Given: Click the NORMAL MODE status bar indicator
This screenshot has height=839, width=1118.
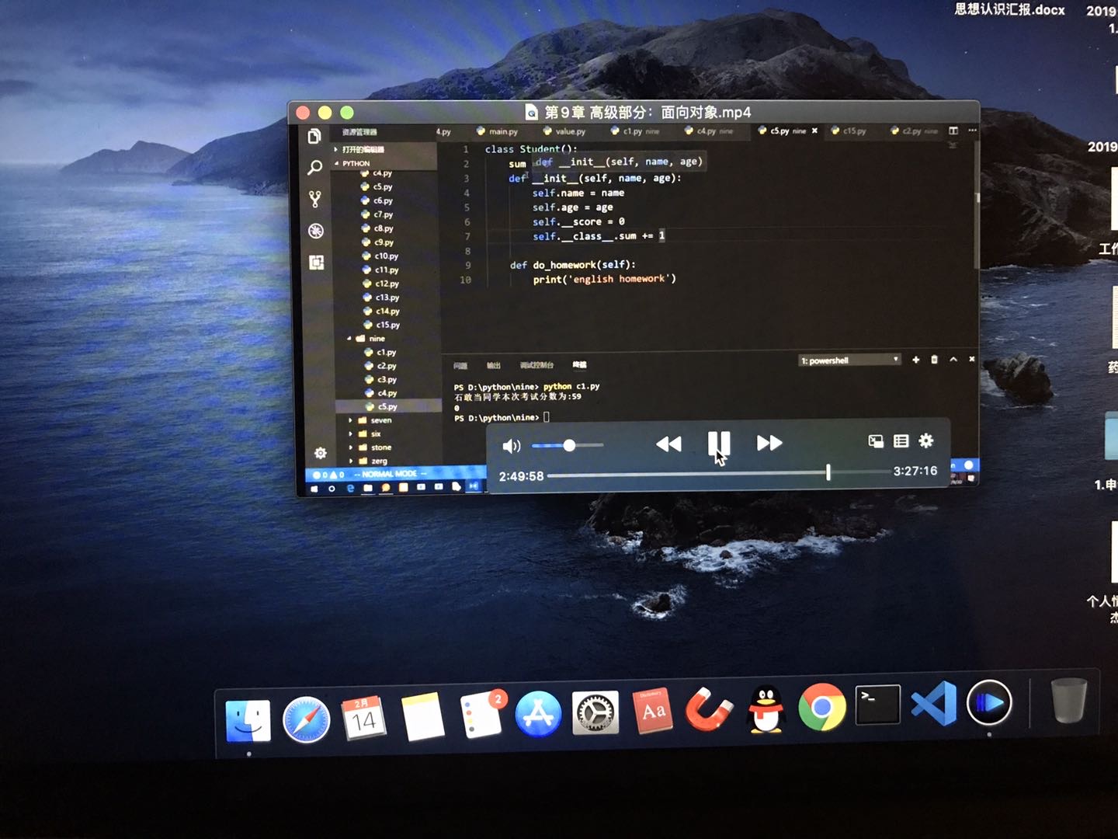Looking at the screenshot, I should click(x=390, y=474).
